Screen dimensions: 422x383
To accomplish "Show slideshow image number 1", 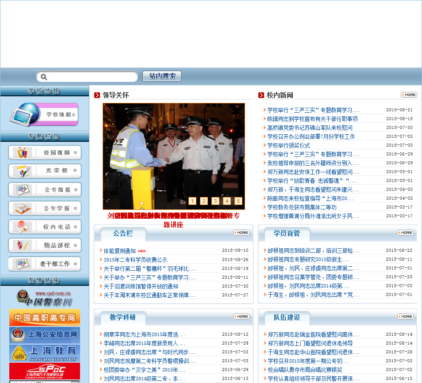I will click(192, 201).
